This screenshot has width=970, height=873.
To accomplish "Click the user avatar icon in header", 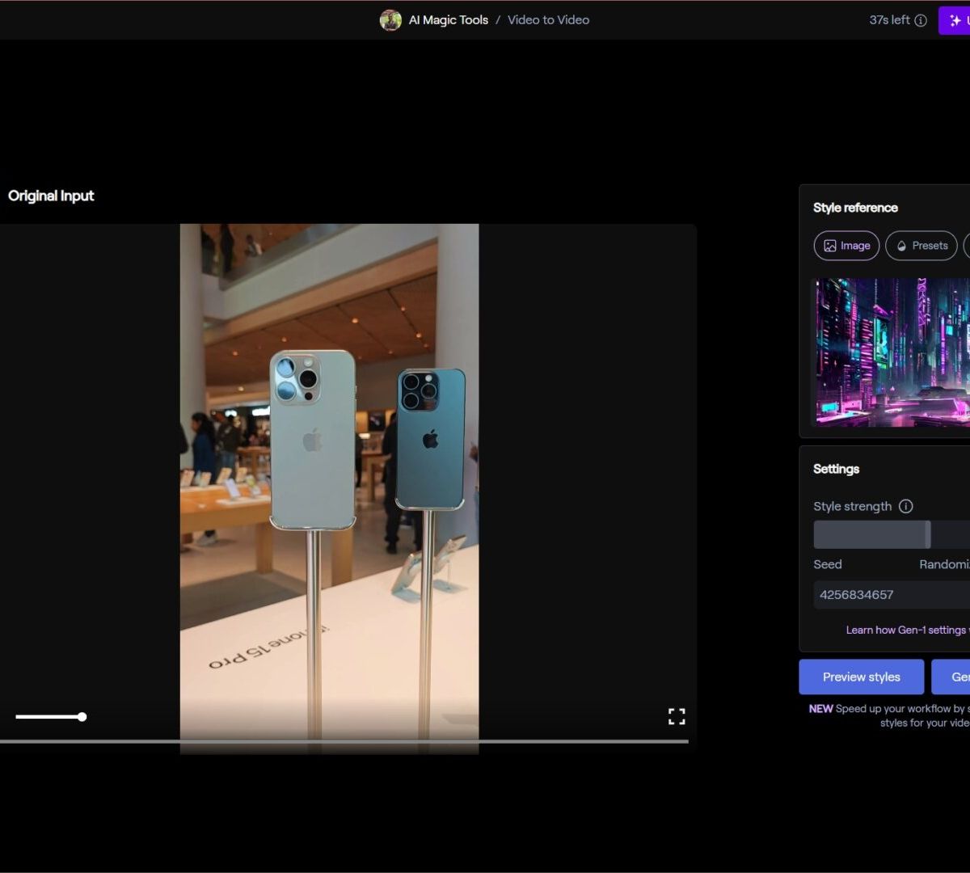I will [x=390, y=20].
